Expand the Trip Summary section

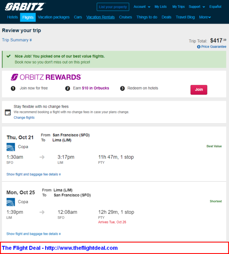coord(17,40)
